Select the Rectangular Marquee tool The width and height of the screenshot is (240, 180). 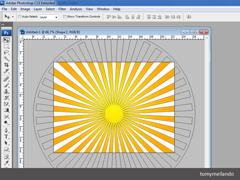(6, 46)
